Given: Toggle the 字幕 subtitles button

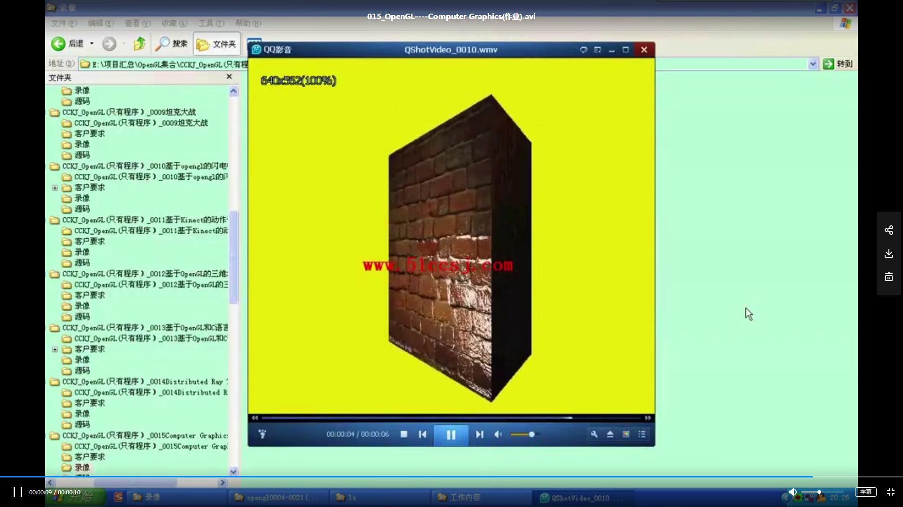Looking at the screenshot, I should (866, 492).
